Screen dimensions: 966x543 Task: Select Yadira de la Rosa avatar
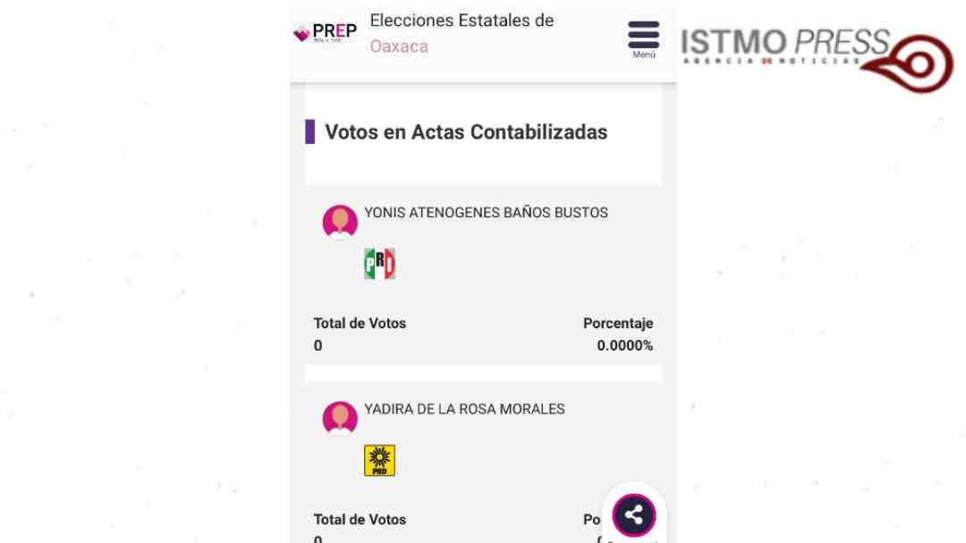pyautogui.click(x=340, y=419)
